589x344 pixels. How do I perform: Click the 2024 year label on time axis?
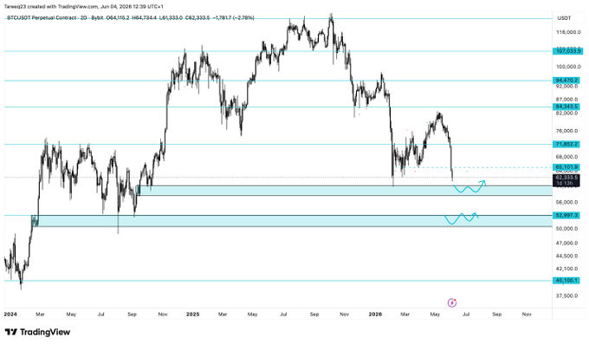pos(10,315)
